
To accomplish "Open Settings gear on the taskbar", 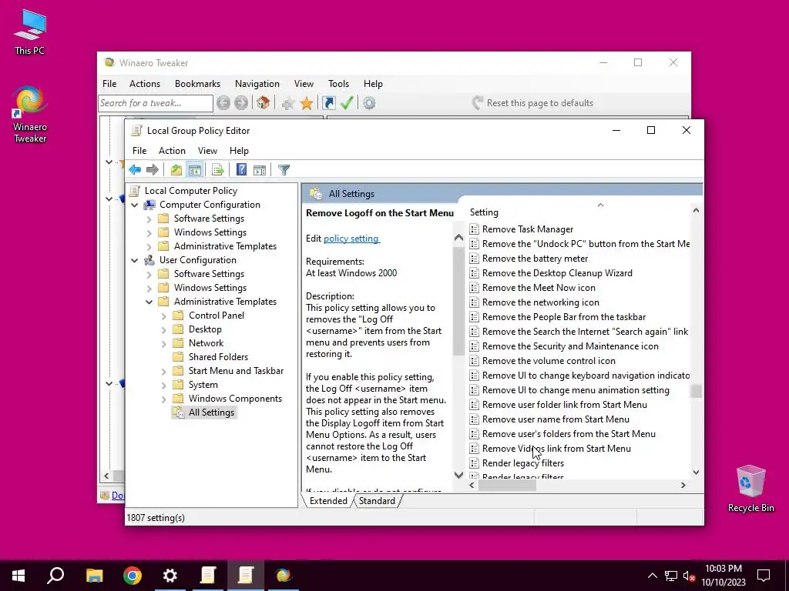I will coord(170,576).
